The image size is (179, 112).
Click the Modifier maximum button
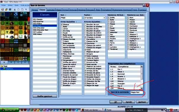45,96
